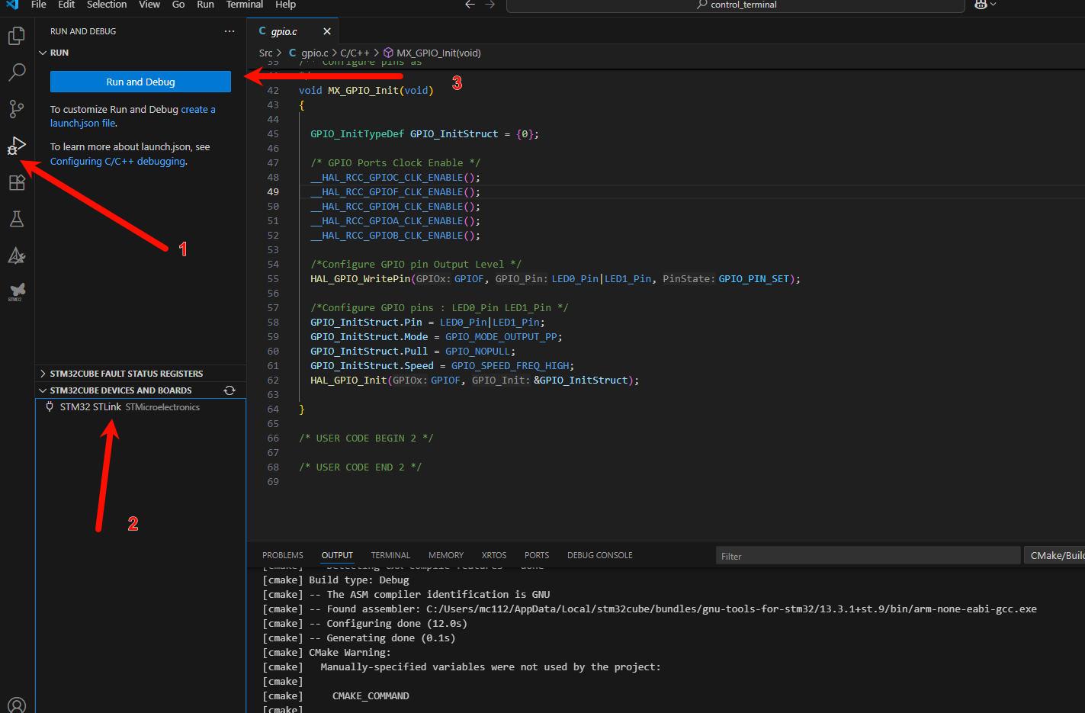Click the void MX_GPIO_Init(void) declaration

[366, 91]
